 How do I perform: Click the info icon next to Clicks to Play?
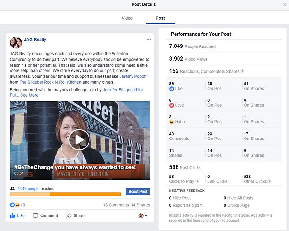tap(197, 181)
